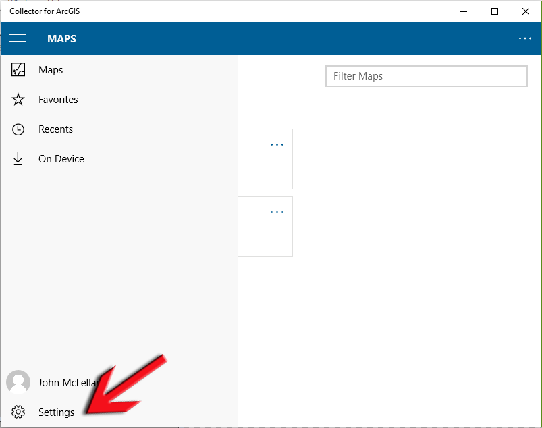Open the Maps map icon

click(18, 69)
